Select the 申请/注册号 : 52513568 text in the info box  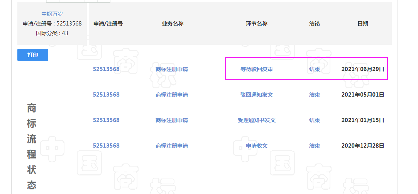(x=52, y=24)
